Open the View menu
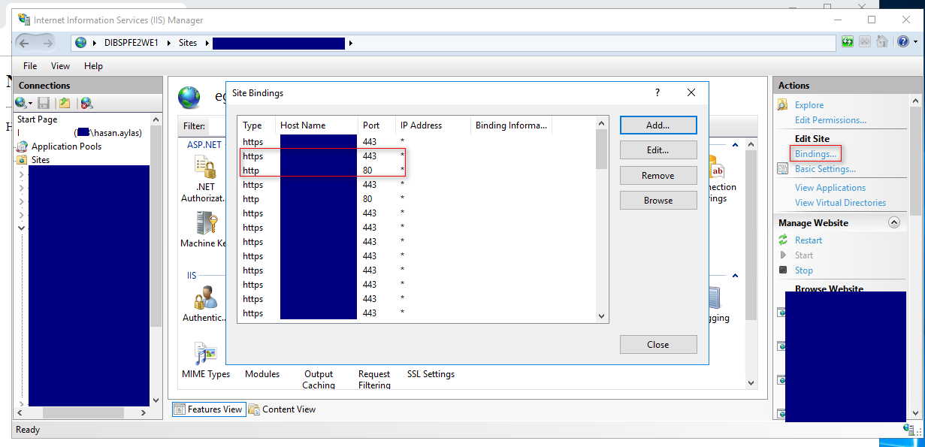 point(60,66)
